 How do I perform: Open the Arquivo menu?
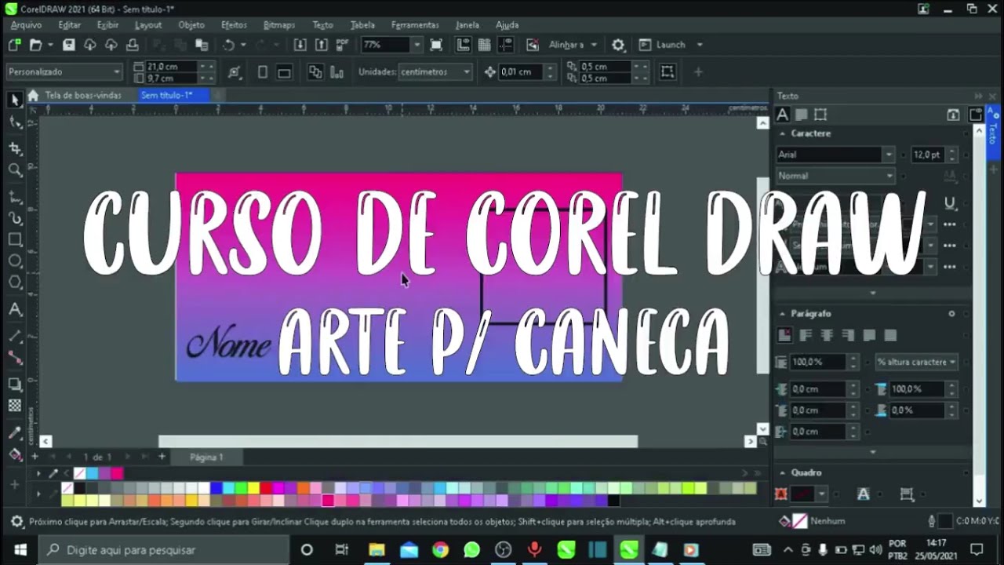coord(26,25)
